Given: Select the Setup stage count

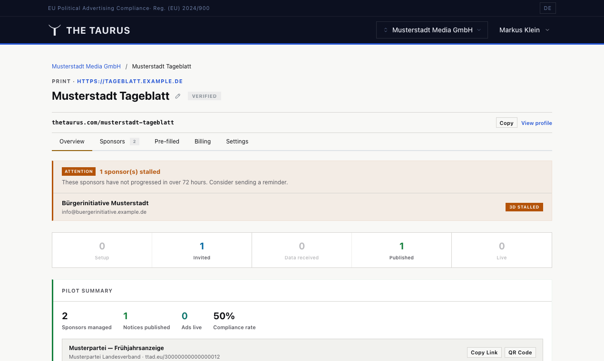Looking at the screenshot, I should 102,250.
